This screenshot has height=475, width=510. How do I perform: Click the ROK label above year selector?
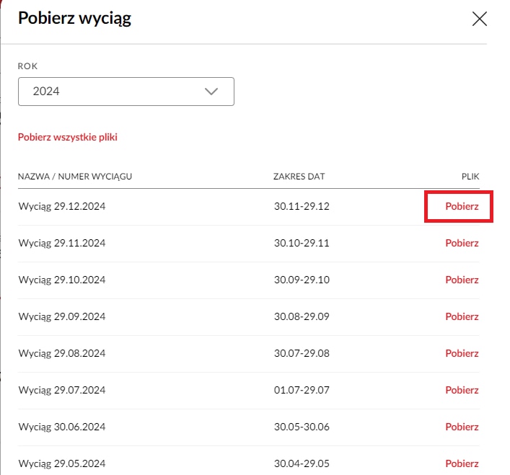tap(27, 66)
